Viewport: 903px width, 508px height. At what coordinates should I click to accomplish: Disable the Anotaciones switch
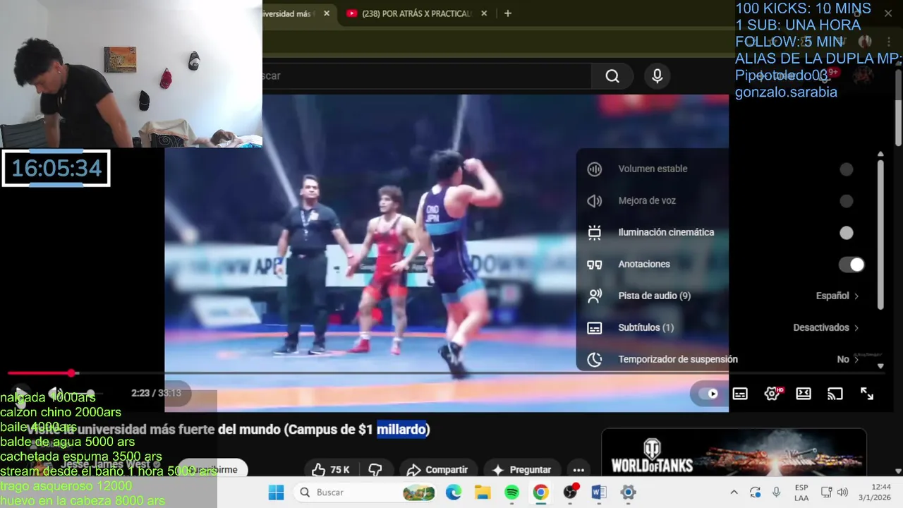(852, 265)
